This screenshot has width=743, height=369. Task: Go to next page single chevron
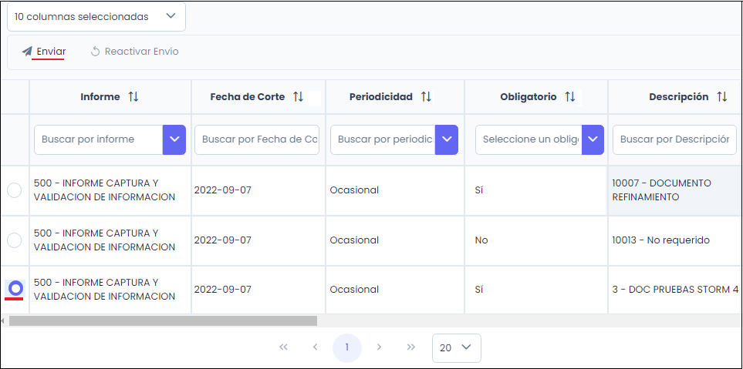click(379, 347)
